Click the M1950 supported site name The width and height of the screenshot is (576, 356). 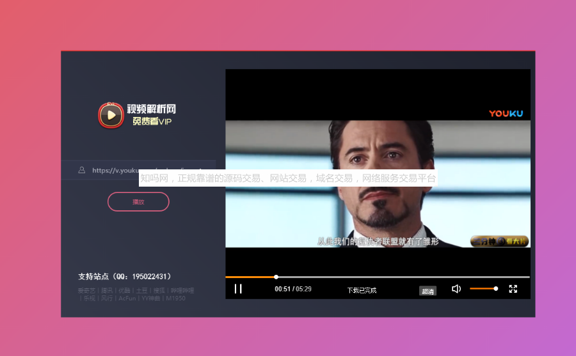tap(175, 298)
